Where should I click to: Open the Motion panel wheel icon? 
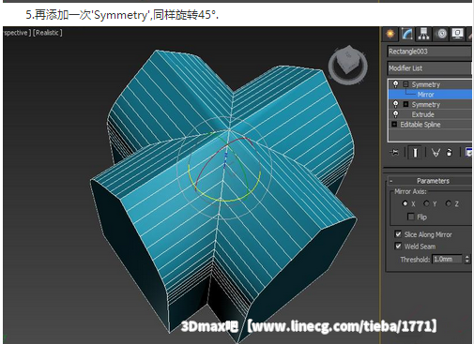441,34
